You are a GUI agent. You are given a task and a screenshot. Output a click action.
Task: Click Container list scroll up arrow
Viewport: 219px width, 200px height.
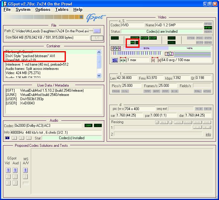[x=99, y=52]
